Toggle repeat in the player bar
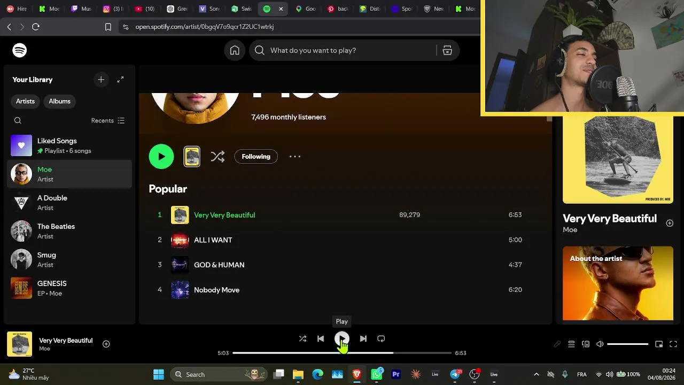Viewport: 684px width, 385px height. [x=381, y=338]
